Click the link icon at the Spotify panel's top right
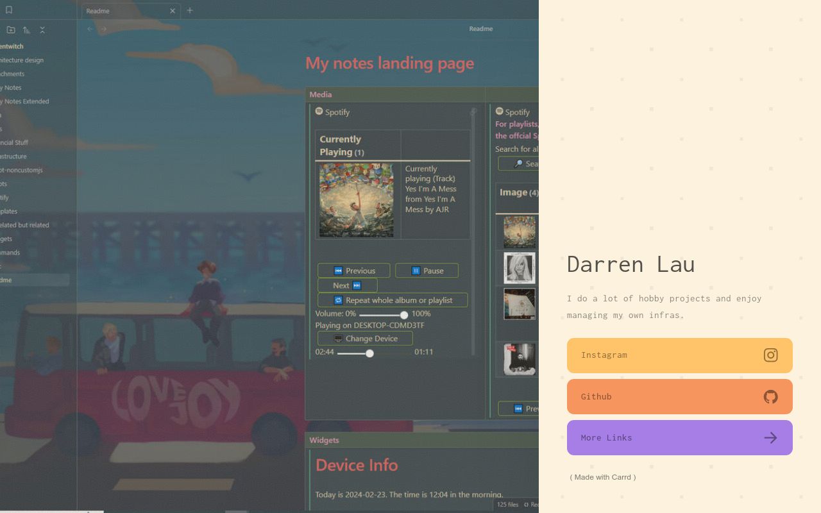This screenshot has width=821, height=513. tap(473, 112)
